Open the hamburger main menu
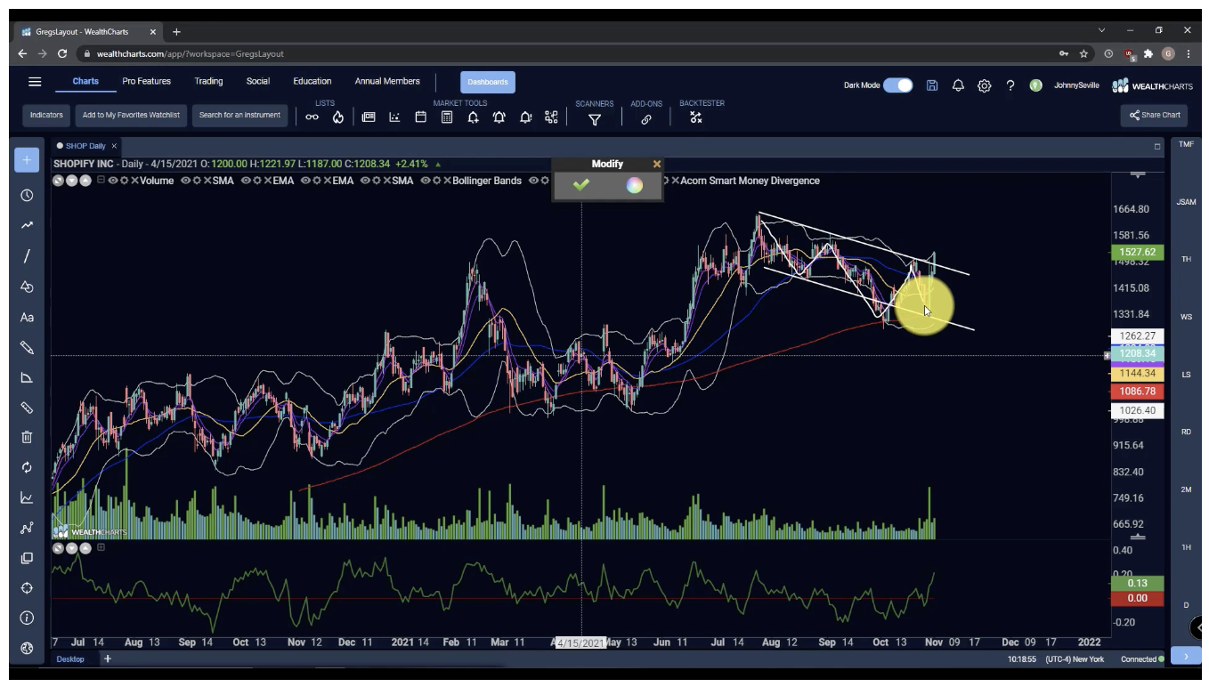Image resolution: width=1209 pixels, height=687 pixels. [x=35, y=82]
